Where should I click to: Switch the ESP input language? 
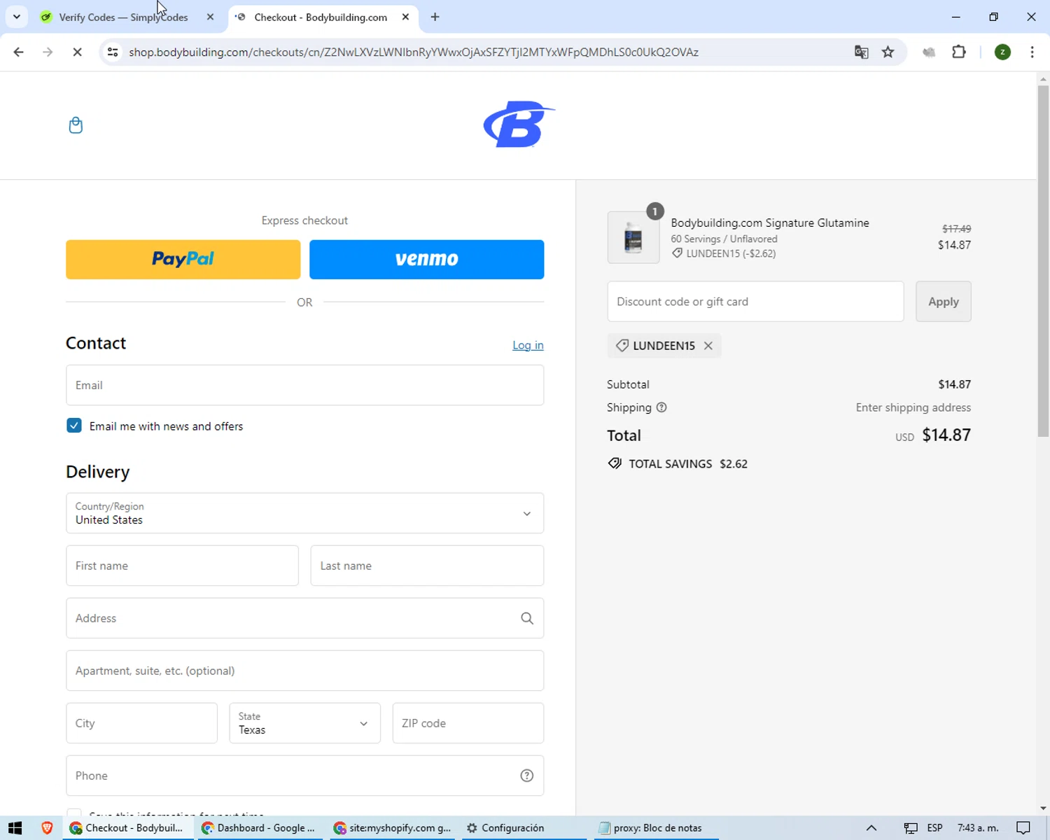tap(934, 828)
